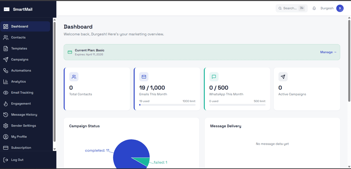Screen dimensions: 351x169
Task: Click the Message History clock icon
Action: point(6,115)
